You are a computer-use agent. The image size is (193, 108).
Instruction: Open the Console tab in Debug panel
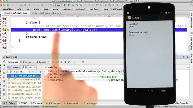click(27, 62)
